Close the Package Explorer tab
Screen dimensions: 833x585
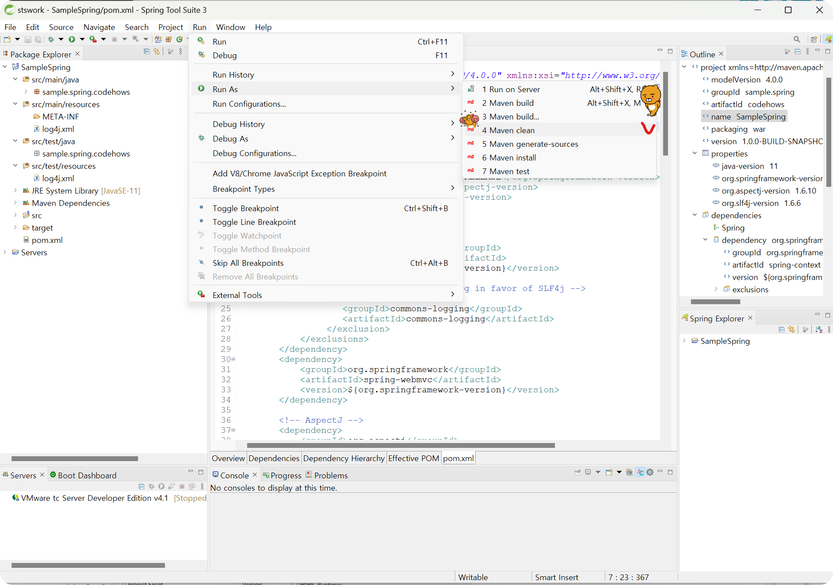pyautogui.click(x=78, y=54)
